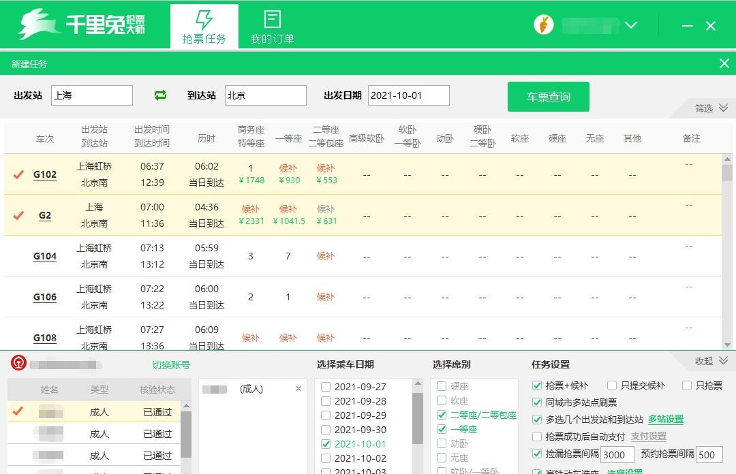Open 支付设置 link
The height and width of the screenshot is (474, 736).
point(649,436)
